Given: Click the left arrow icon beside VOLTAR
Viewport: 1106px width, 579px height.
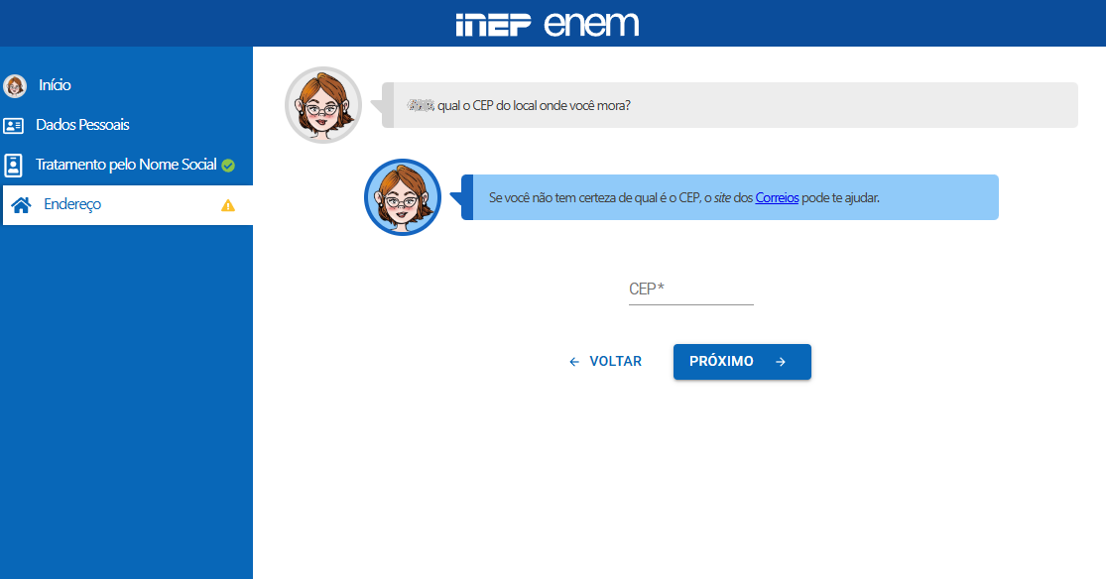Looking at the screenshot, I should tap(574, 362).
